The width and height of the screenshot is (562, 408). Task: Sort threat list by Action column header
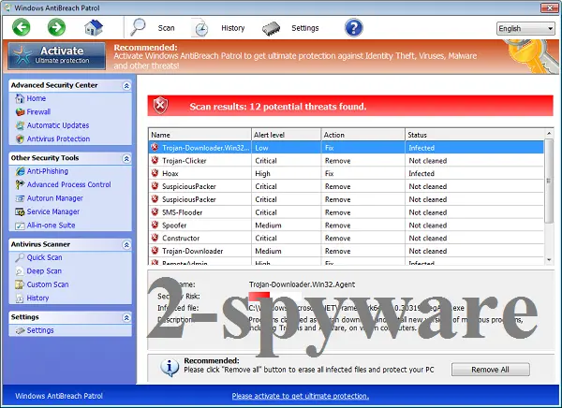[363, 135]
